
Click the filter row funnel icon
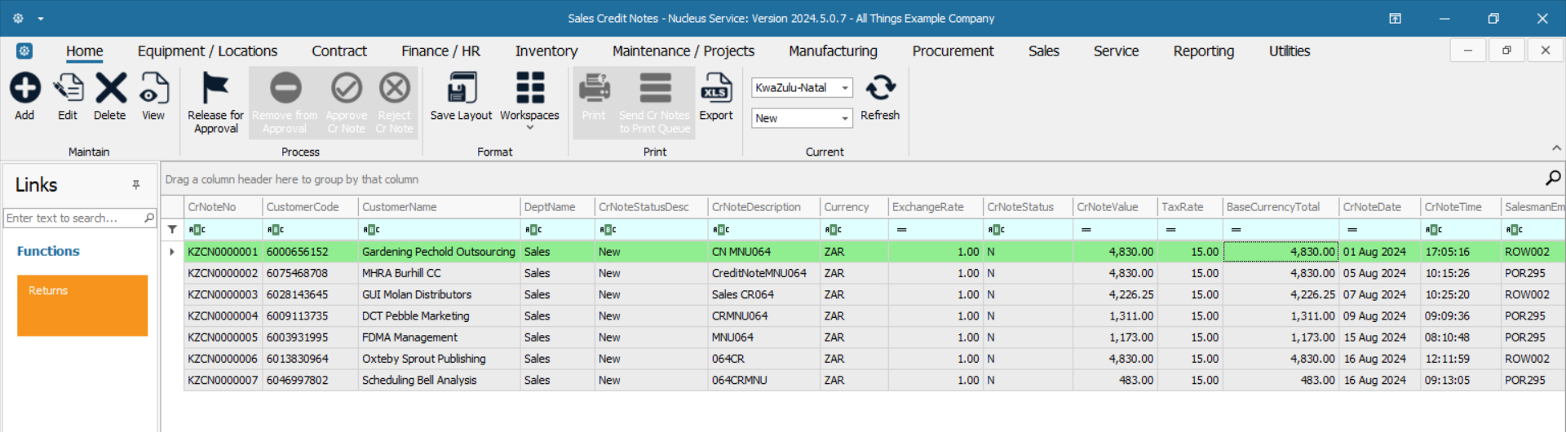click(172, 229)
